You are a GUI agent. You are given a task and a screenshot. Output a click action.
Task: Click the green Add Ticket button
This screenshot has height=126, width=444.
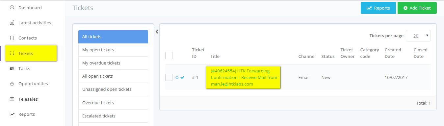point(417,8)
